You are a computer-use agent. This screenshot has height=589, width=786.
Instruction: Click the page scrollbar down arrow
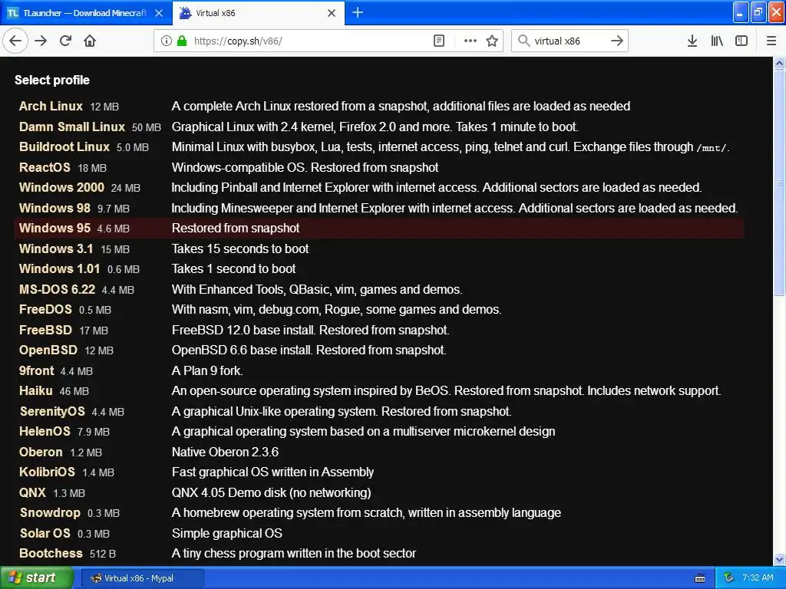[x=780, y=559]
